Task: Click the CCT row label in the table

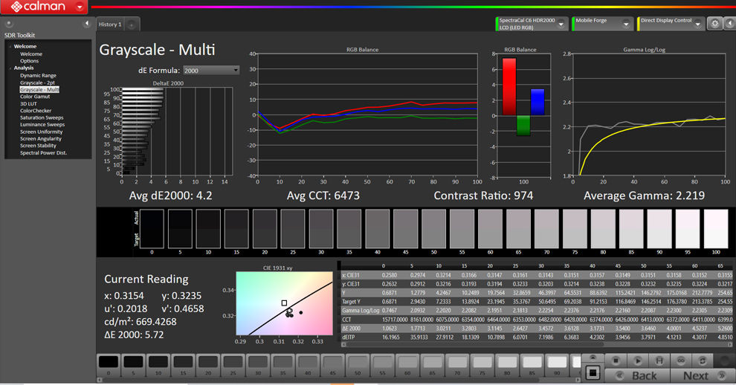Action: coord(347,320)
